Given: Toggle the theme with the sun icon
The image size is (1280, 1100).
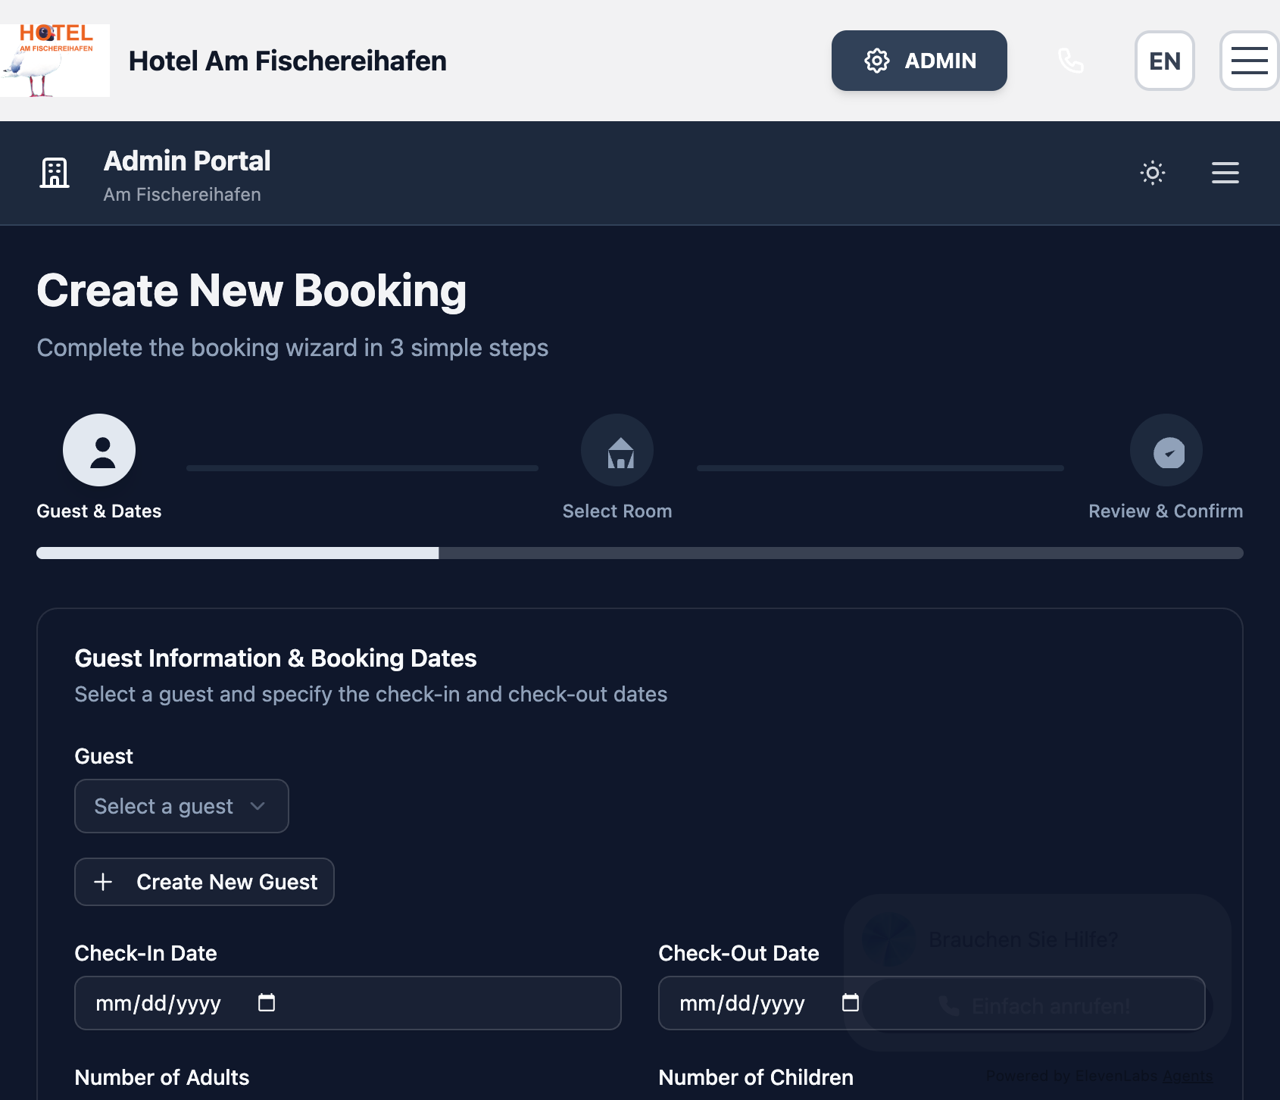Looking at the screenshot, I should (1152, 173).
